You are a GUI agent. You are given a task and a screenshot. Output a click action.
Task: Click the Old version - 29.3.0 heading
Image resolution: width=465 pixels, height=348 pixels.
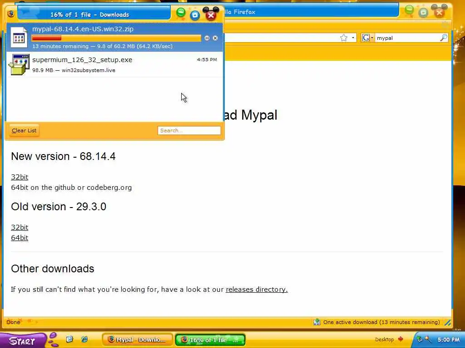59,207
